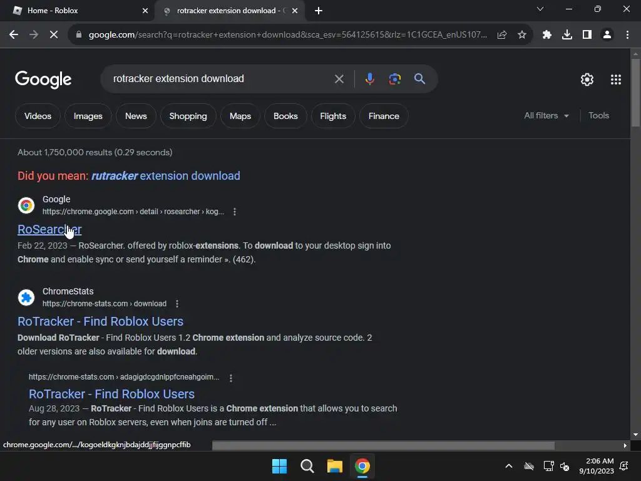Open a new browser tab
641x481 pixels.
319,11
